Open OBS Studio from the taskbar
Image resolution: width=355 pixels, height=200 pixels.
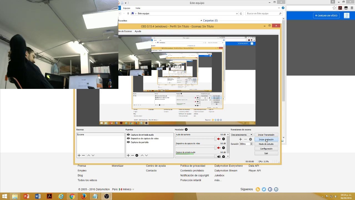tap(106, 196)
